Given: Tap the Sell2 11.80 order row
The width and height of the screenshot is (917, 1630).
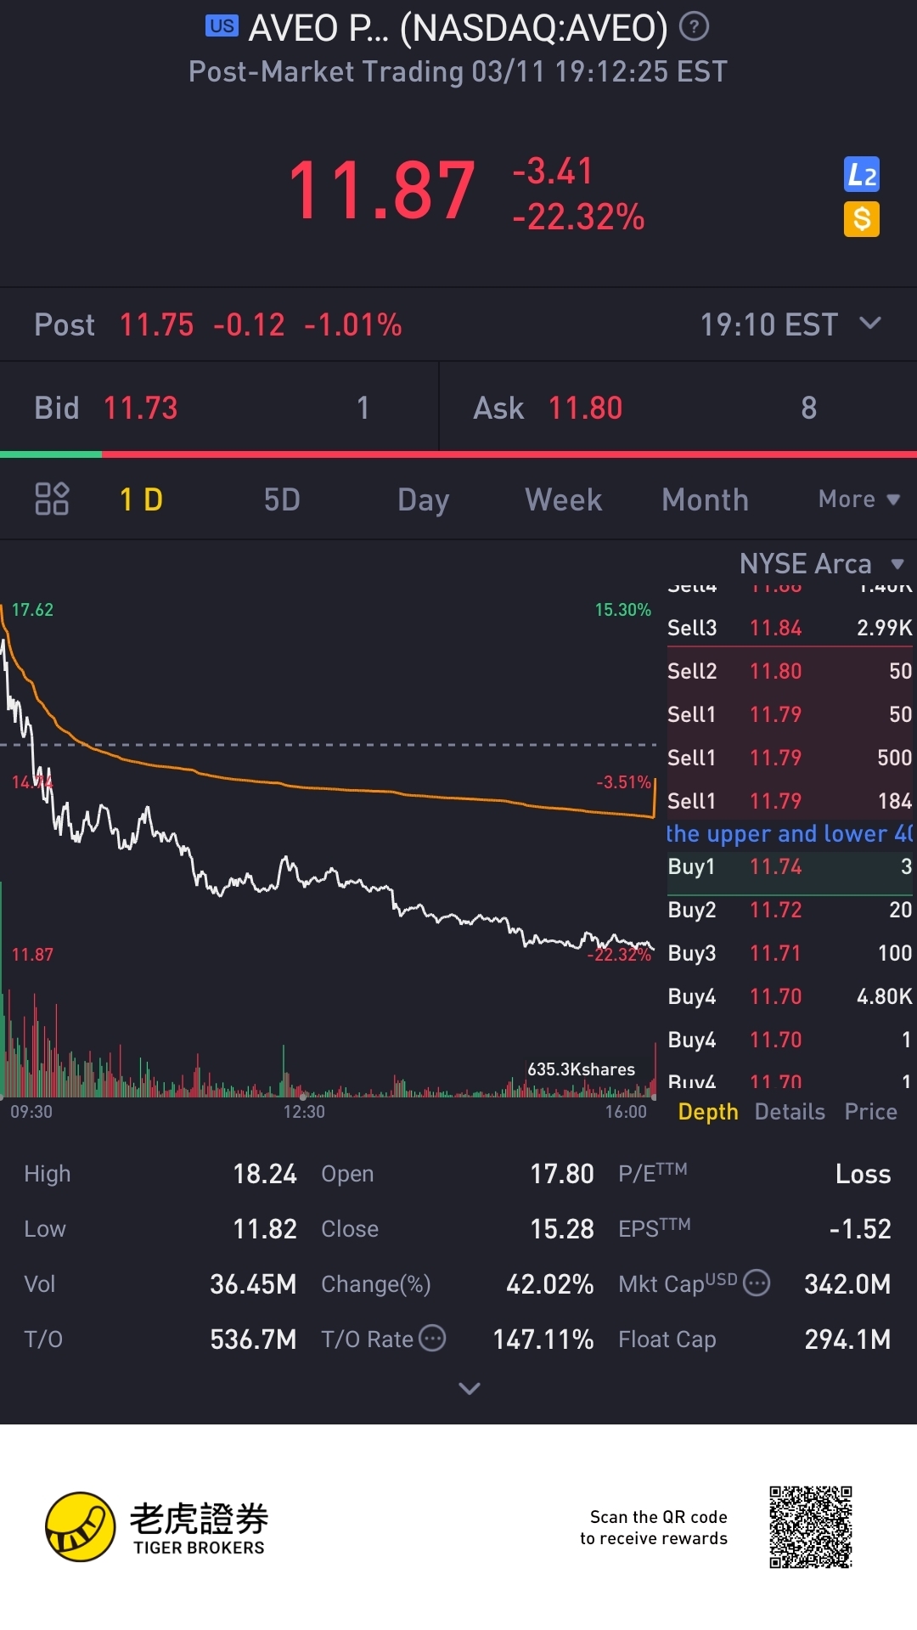Looking at the screenshot, I should pyautogui.click(x=790, y=671).
